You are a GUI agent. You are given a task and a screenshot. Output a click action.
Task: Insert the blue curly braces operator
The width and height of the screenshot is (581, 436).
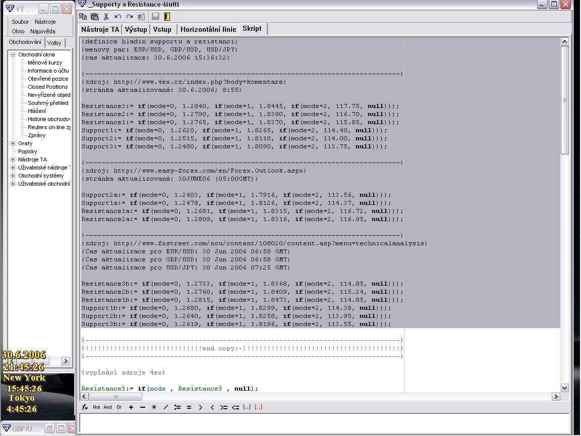pos(247,407)
